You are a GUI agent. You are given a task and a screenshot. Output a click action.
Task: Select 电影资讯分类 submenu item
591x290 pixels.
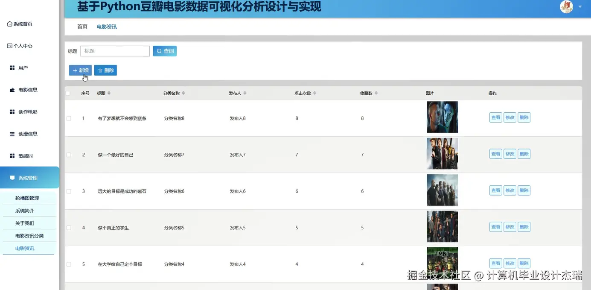29,236
